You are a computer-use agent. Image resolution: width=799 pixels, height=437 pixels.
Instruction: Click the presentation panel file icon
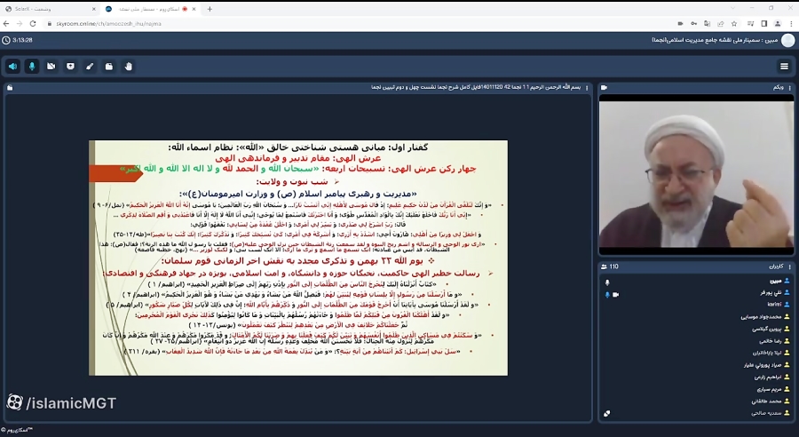pos(10,88)
